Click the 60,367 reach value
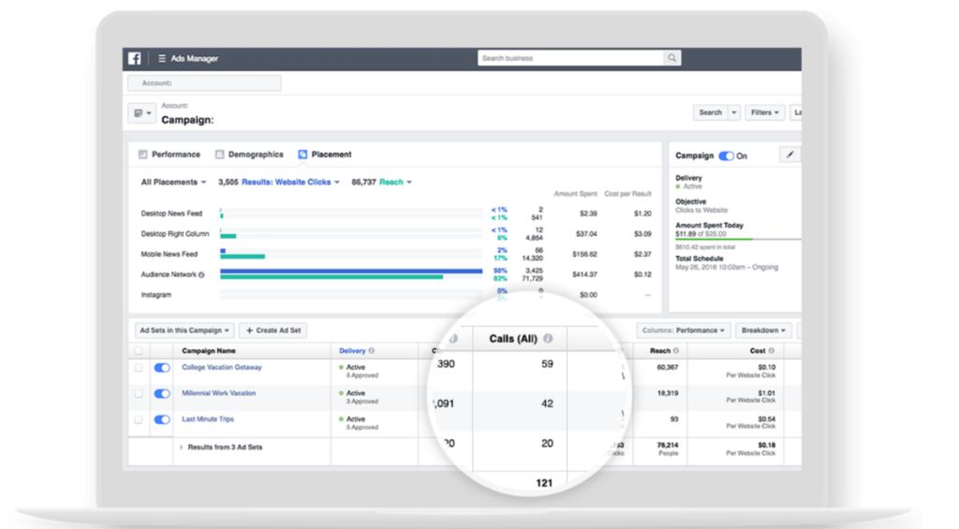This screenshot has height=529, width=959. point(667,368)
